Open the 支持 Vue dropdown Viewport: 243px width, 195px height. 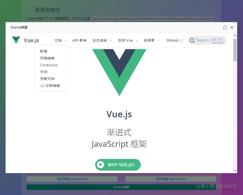coord(126,40)
